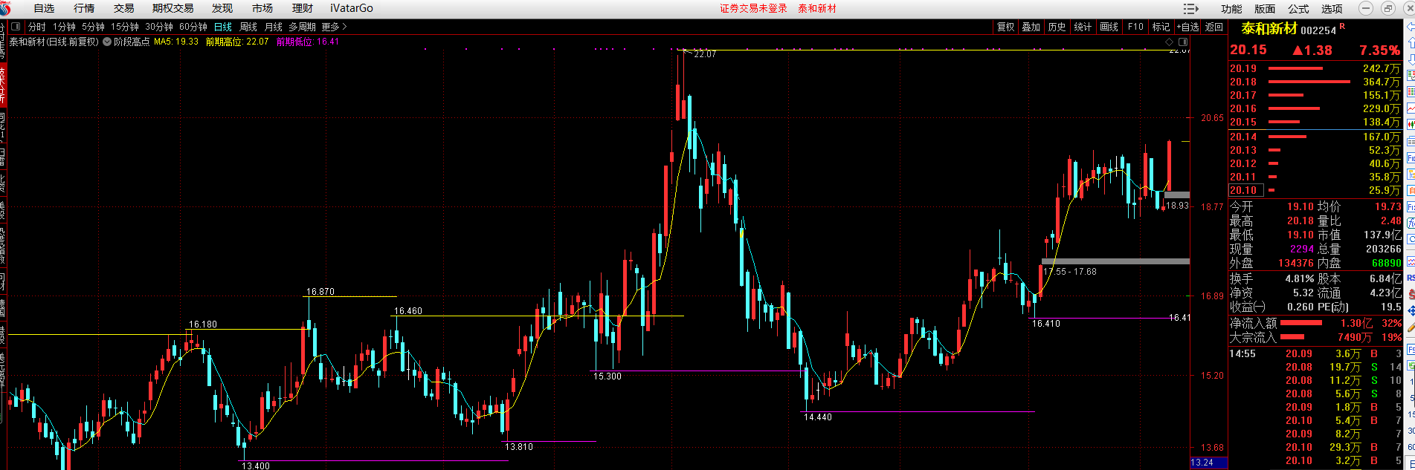Viewport: 1415px width, 470px height.
Task: Open the 发现 menu
Action: pyautogui.click(x=222, y=8)
